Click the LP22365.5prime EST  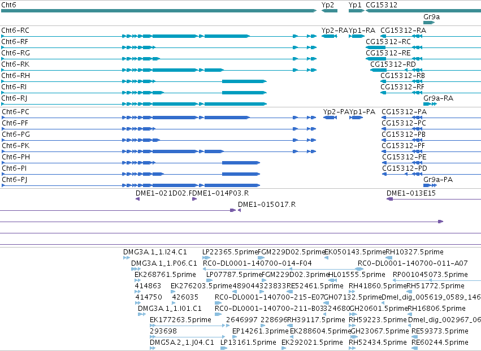(230, 252)
